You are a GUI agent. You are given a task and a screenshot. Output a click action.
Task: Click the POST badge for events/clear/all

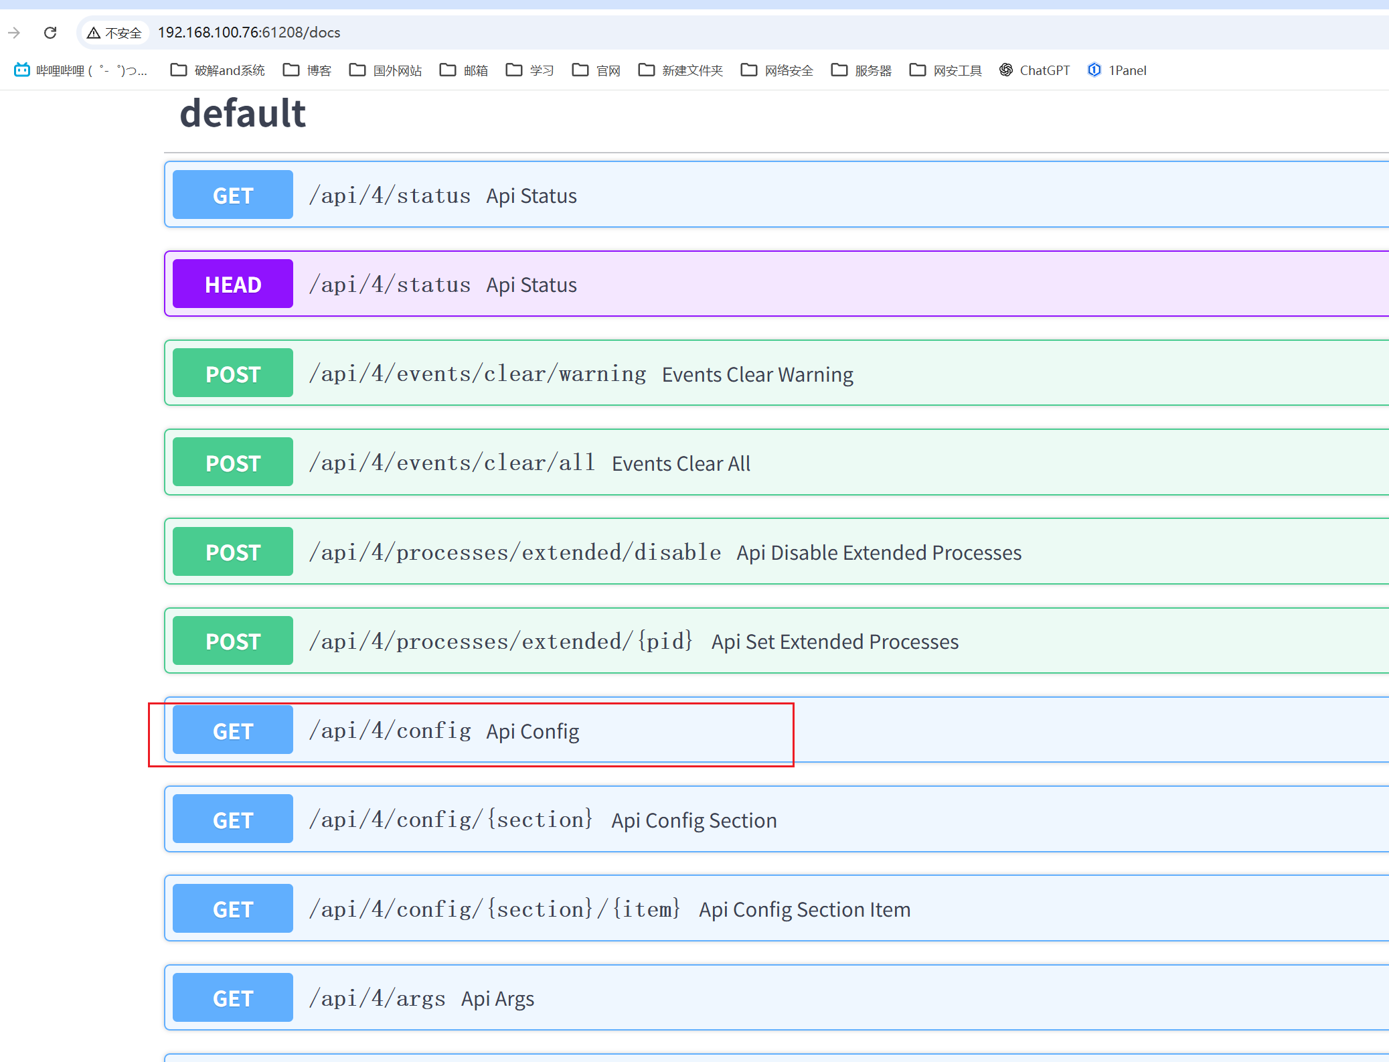tap(233, 463)
